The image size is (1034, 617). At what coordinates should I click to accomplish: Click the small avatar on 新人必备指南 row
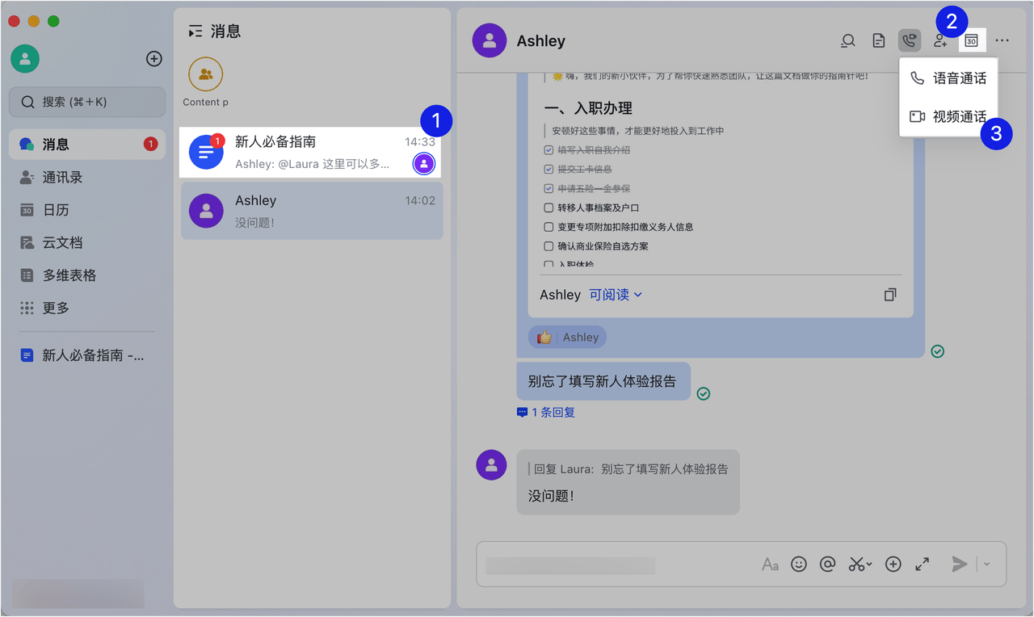tap(424, 164)
